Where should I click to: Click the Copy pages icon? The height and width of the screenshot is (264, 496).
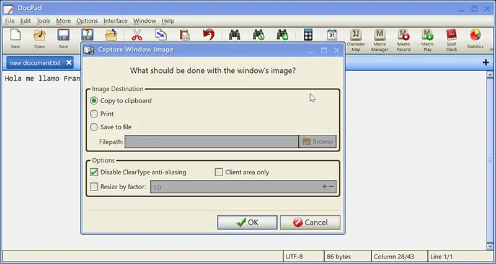tap(161, 35)
